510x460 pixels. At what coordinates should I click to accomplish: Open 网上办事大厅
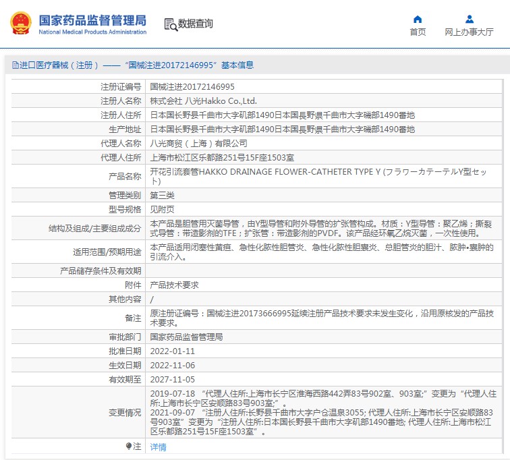click(469, 32)
